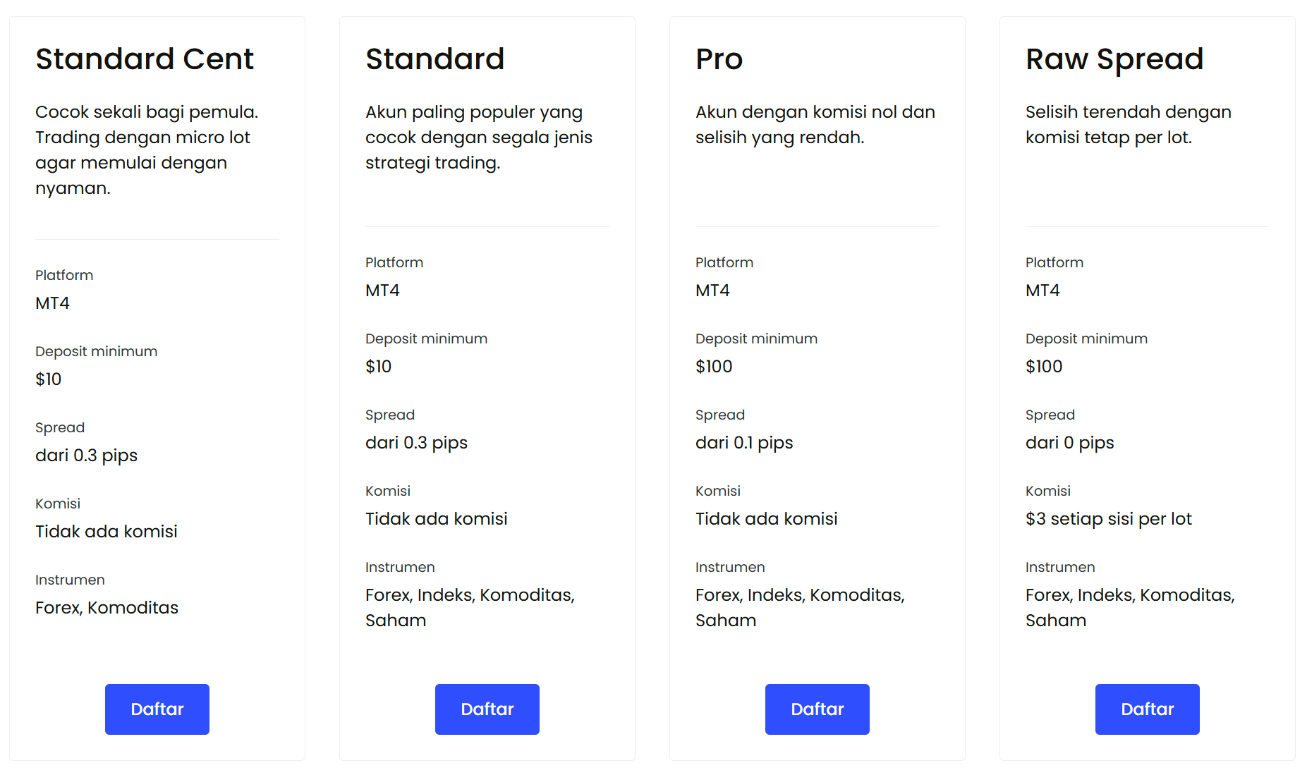The image size is (1307, 775).
Task: Select the Pro card heading
Action: click(719, 59)
